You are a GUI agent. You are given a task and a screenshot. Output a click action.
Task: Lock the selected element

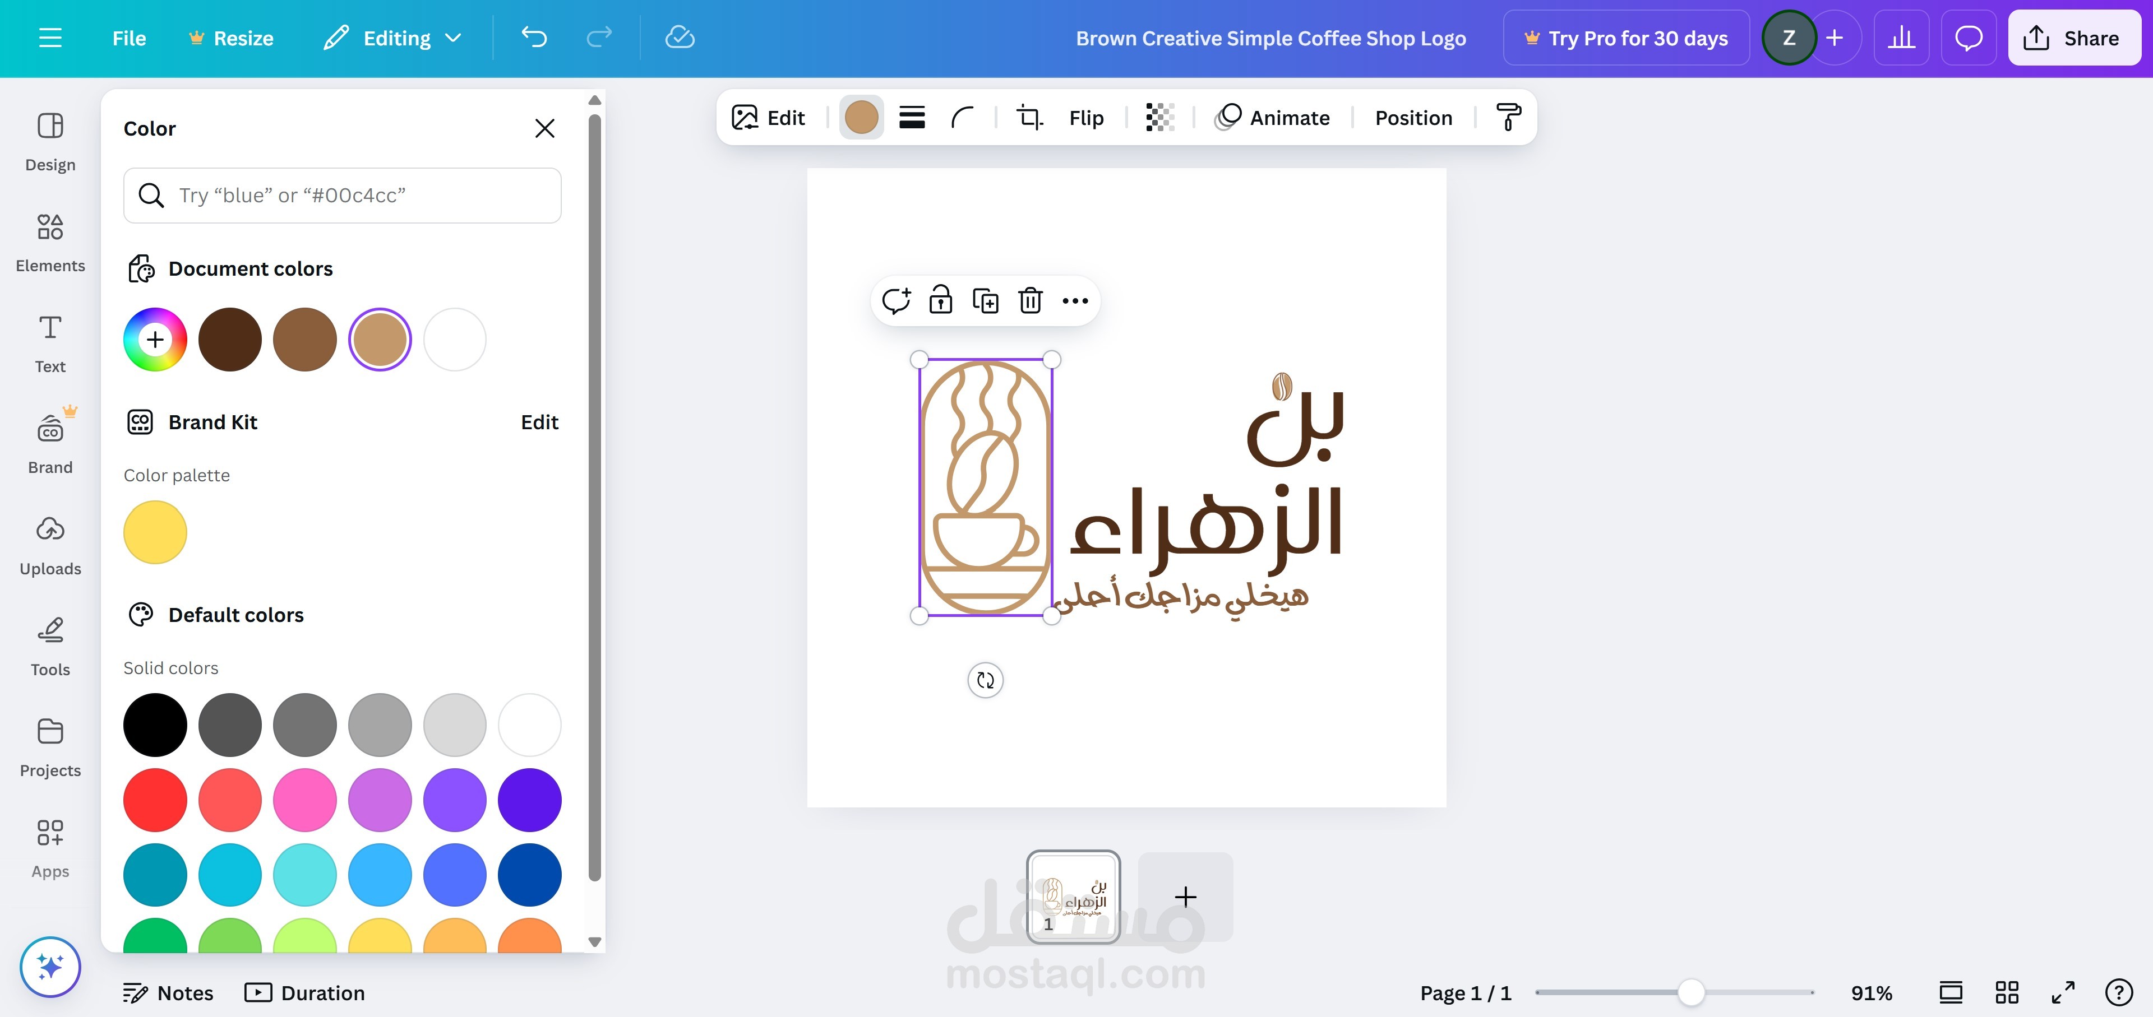tap(940, 300)
